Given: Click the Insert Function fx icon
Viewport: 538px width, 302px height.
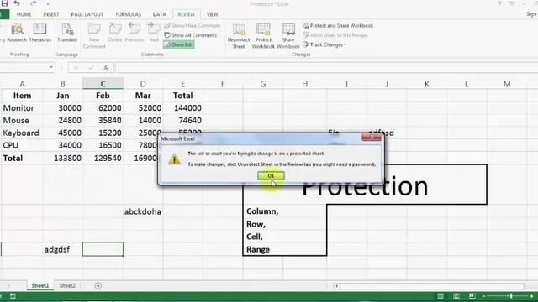Looking at the screenshot, I should tap(106, 68).
